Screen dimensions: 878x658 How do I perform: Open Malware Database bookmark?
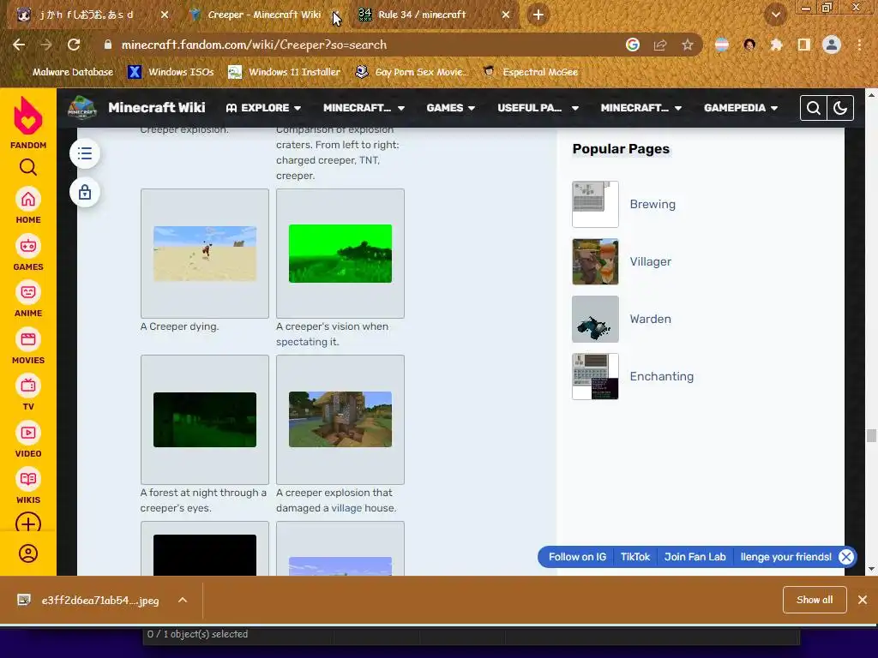(65, 72)
